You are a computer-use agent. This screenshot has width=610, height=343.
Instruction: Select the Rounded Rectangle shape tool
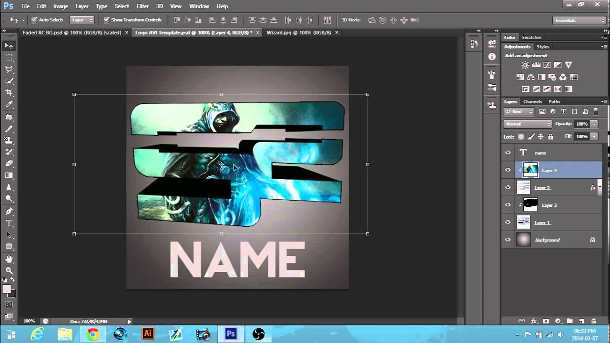tap(9, 246)
